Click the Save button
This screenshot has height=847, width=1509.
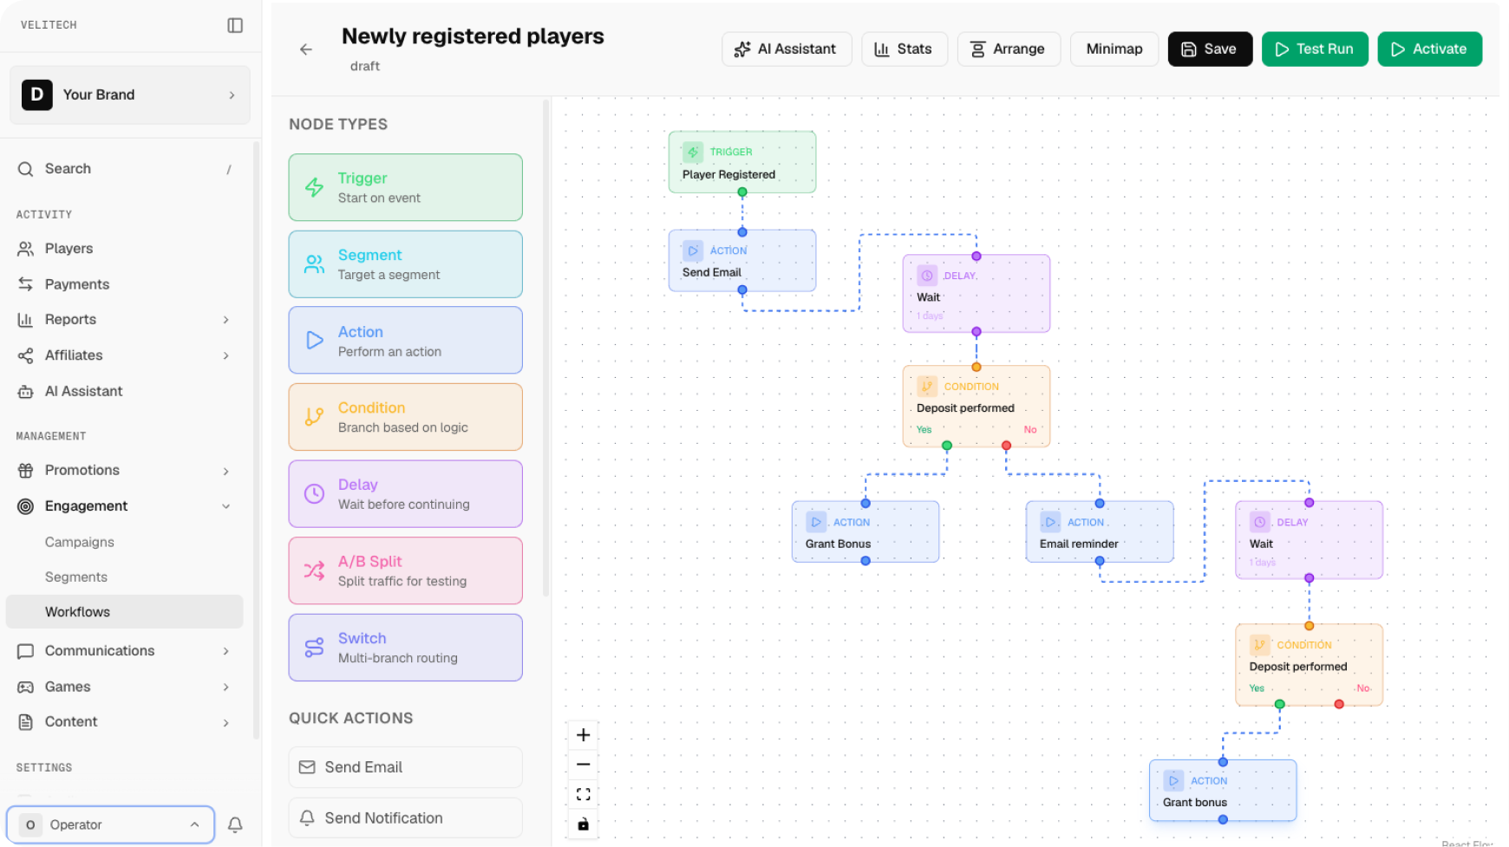(x=1210, y=49)
